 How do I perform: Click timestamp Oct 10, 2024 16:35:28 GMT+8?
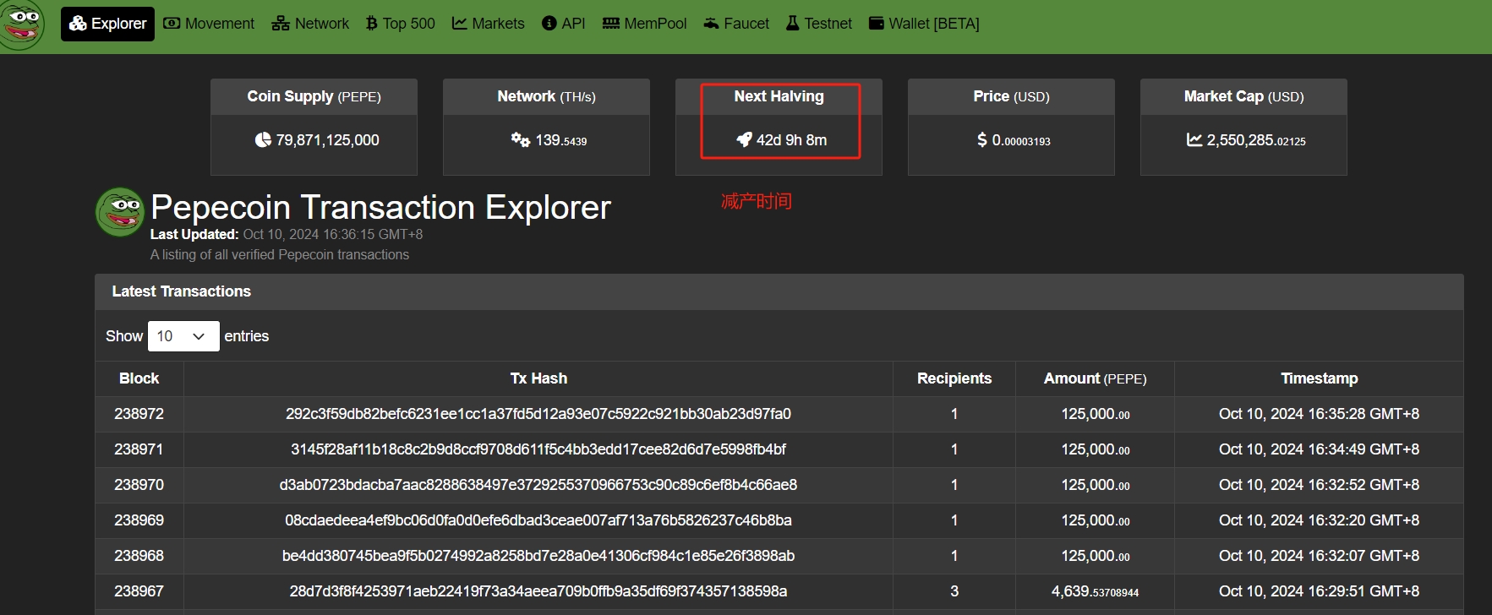click(1319, 414)
